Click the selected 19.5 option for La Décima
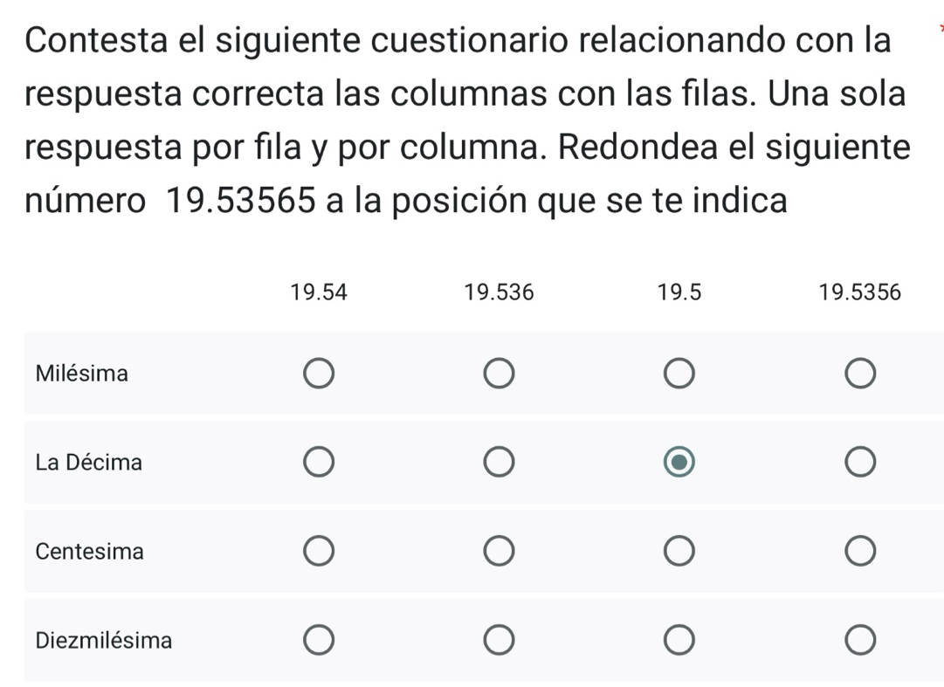The image size is (944, 687). [x=679, y=464]
